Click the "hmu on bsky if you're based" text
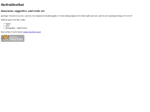Screen dimensions: 150x112 point(12,32)
